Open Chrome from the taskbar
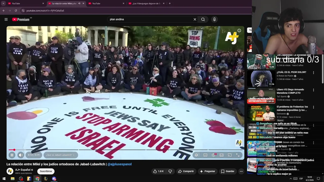The height and width of the screenshot is (182, 324). [37, 179]
